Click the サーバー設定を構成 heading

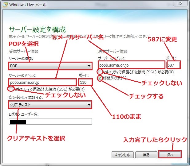pos(37,29)
